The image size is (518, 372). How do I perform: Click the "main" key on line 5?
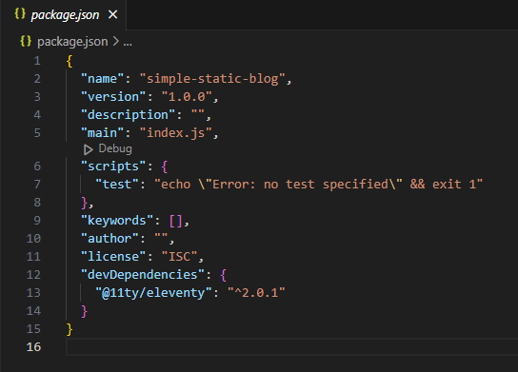click(x=103, y=133)
